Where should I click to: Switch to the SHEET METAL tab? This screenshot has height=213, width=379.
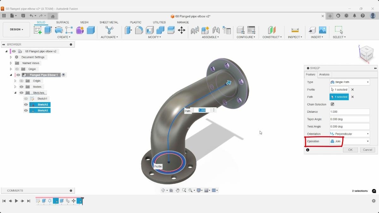pyautogui.click(x=109, y=22)
